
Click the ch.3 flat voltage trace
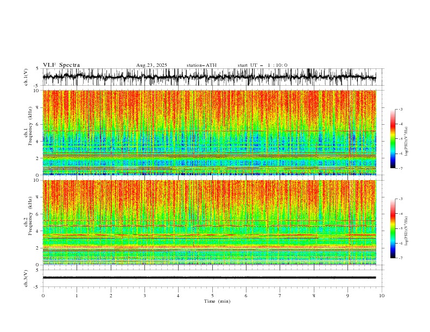click(x=210, y=278)
